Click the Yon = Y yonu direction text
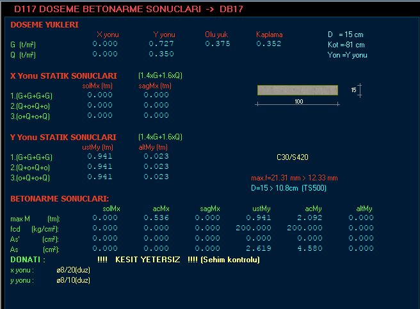Image resolution: width=420 pixels, height=309 pixels. pos(347,55)
